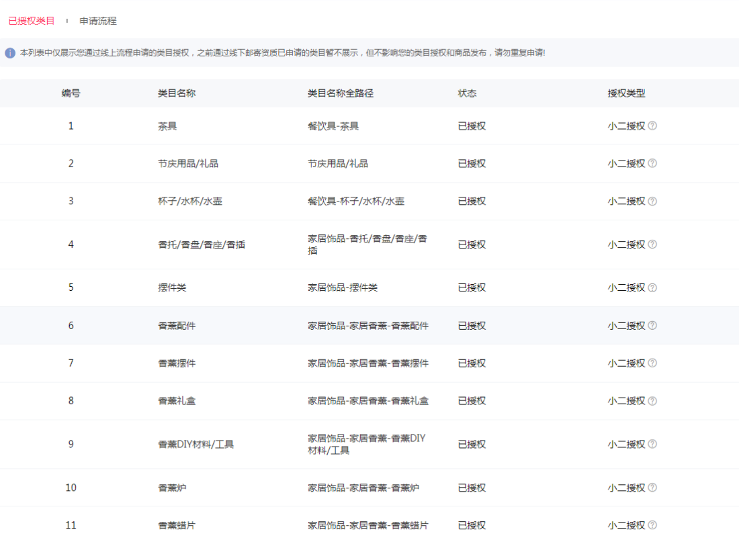The image size is (739, 540).
Task: Click the 状态 column header
Action: [467, 93]
